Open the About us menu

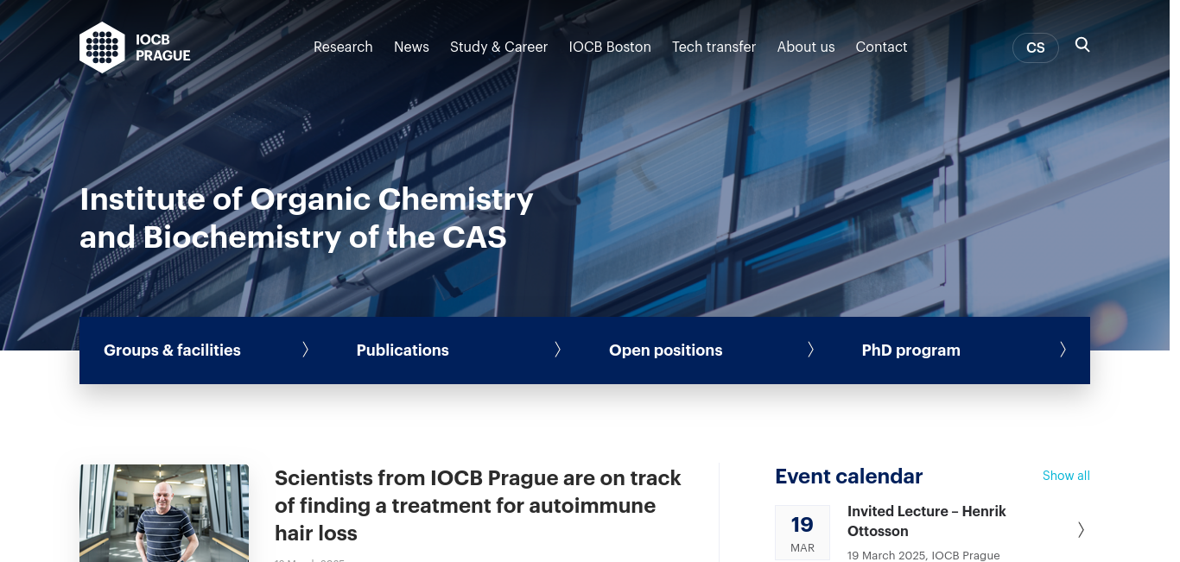click(x=806, y=47)
